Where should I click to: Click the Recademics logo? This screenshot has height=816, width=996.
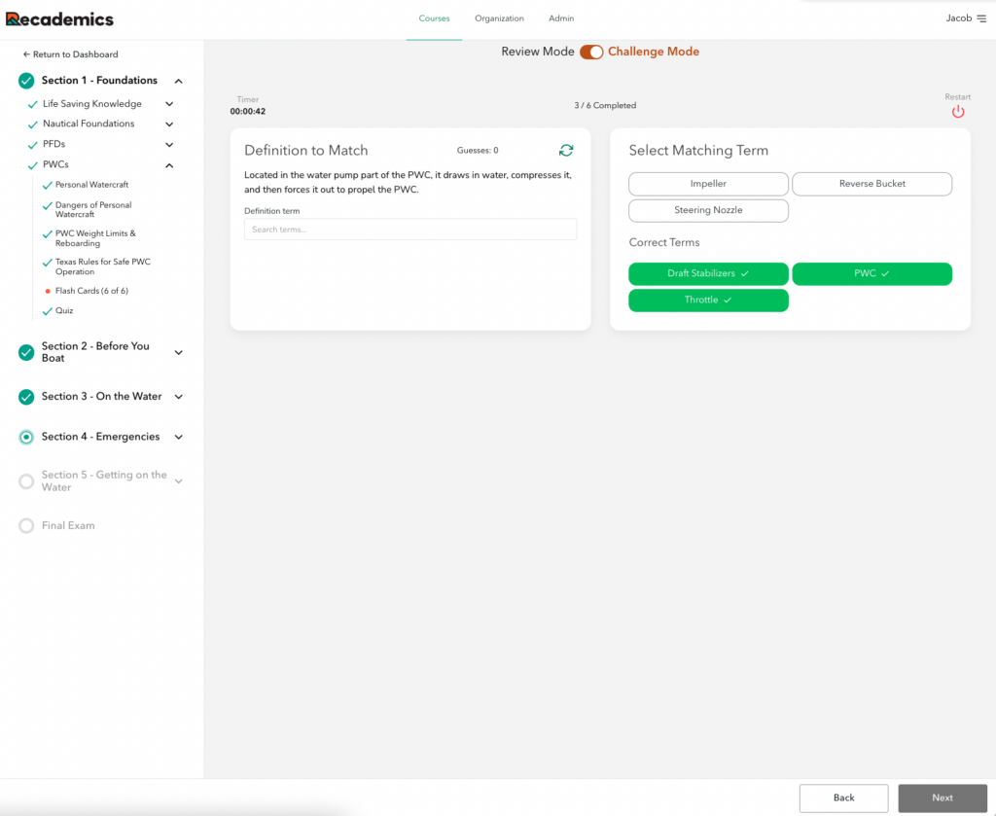click(59, 18)
